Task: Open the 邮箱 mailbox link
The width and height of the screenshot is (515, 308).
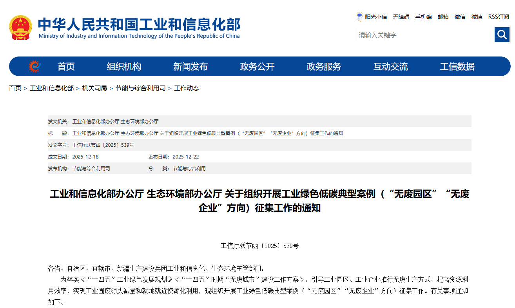Action: coord(443,17)
